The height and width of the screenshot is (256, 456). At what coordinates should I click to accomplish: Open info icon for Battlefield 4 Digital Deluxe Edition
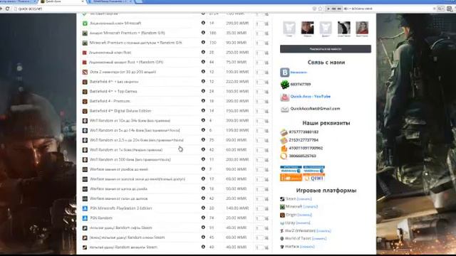pyautogui.click(x=203, y=111)
